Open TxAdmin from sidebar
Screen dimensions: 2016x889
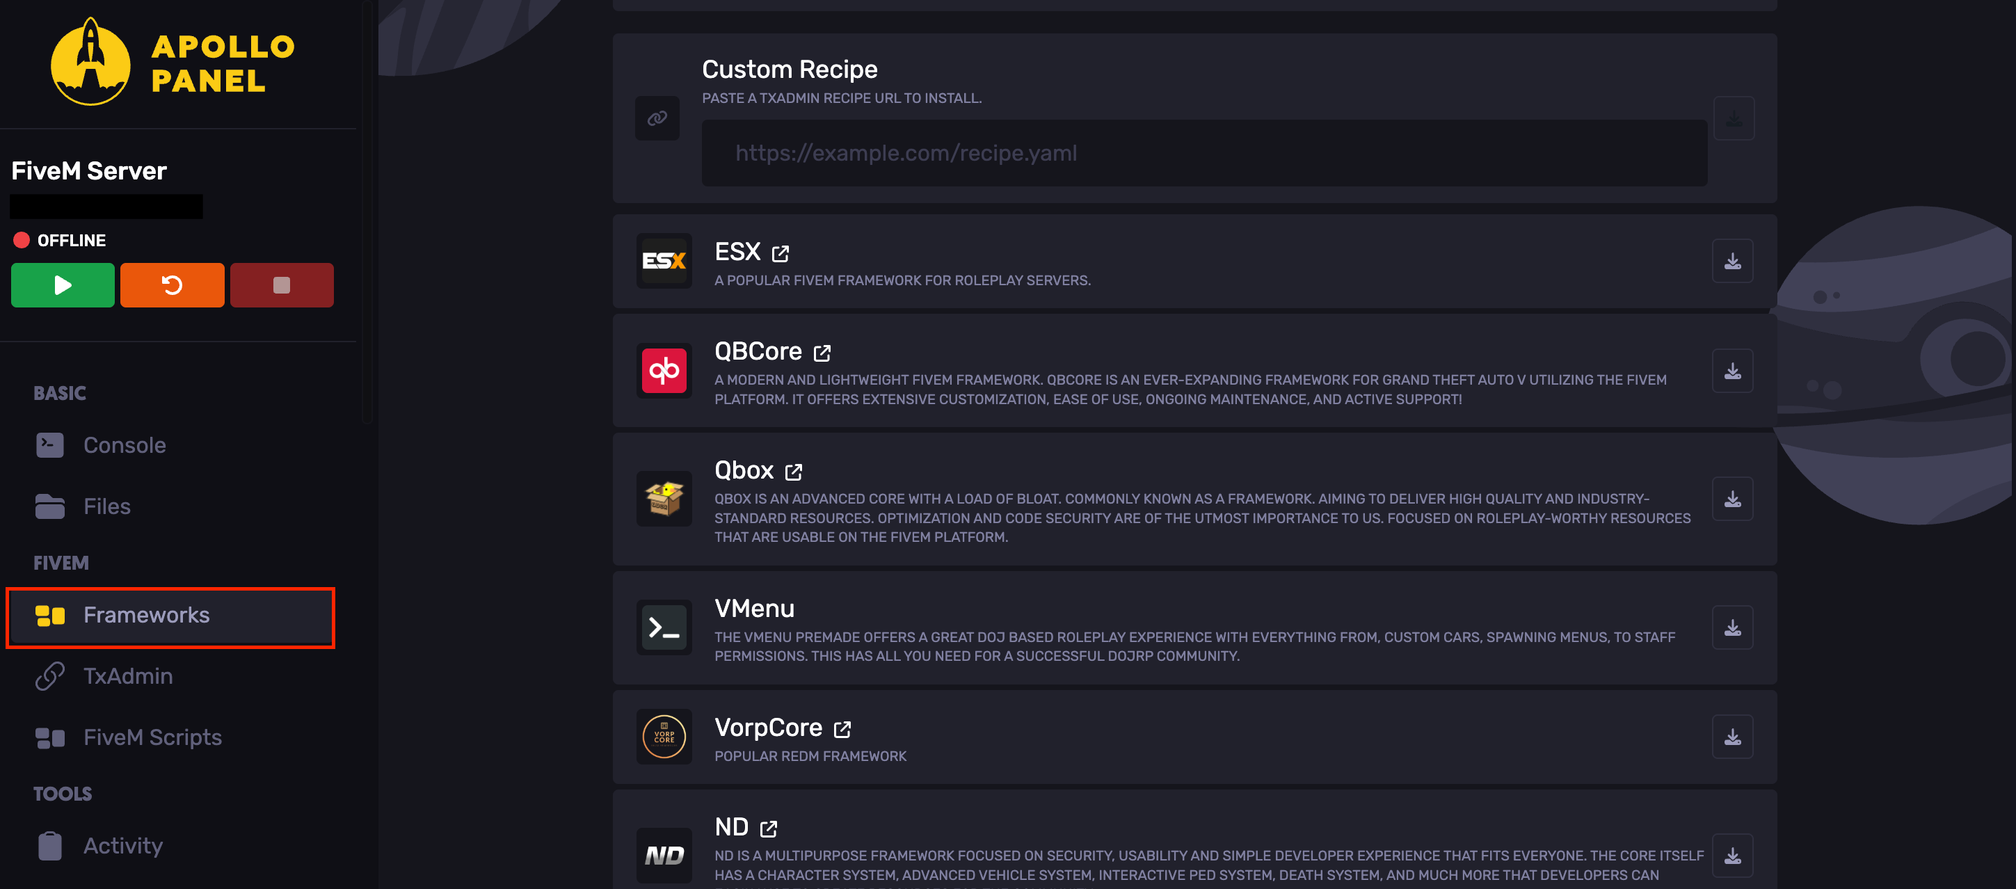[x=127, y=676]
